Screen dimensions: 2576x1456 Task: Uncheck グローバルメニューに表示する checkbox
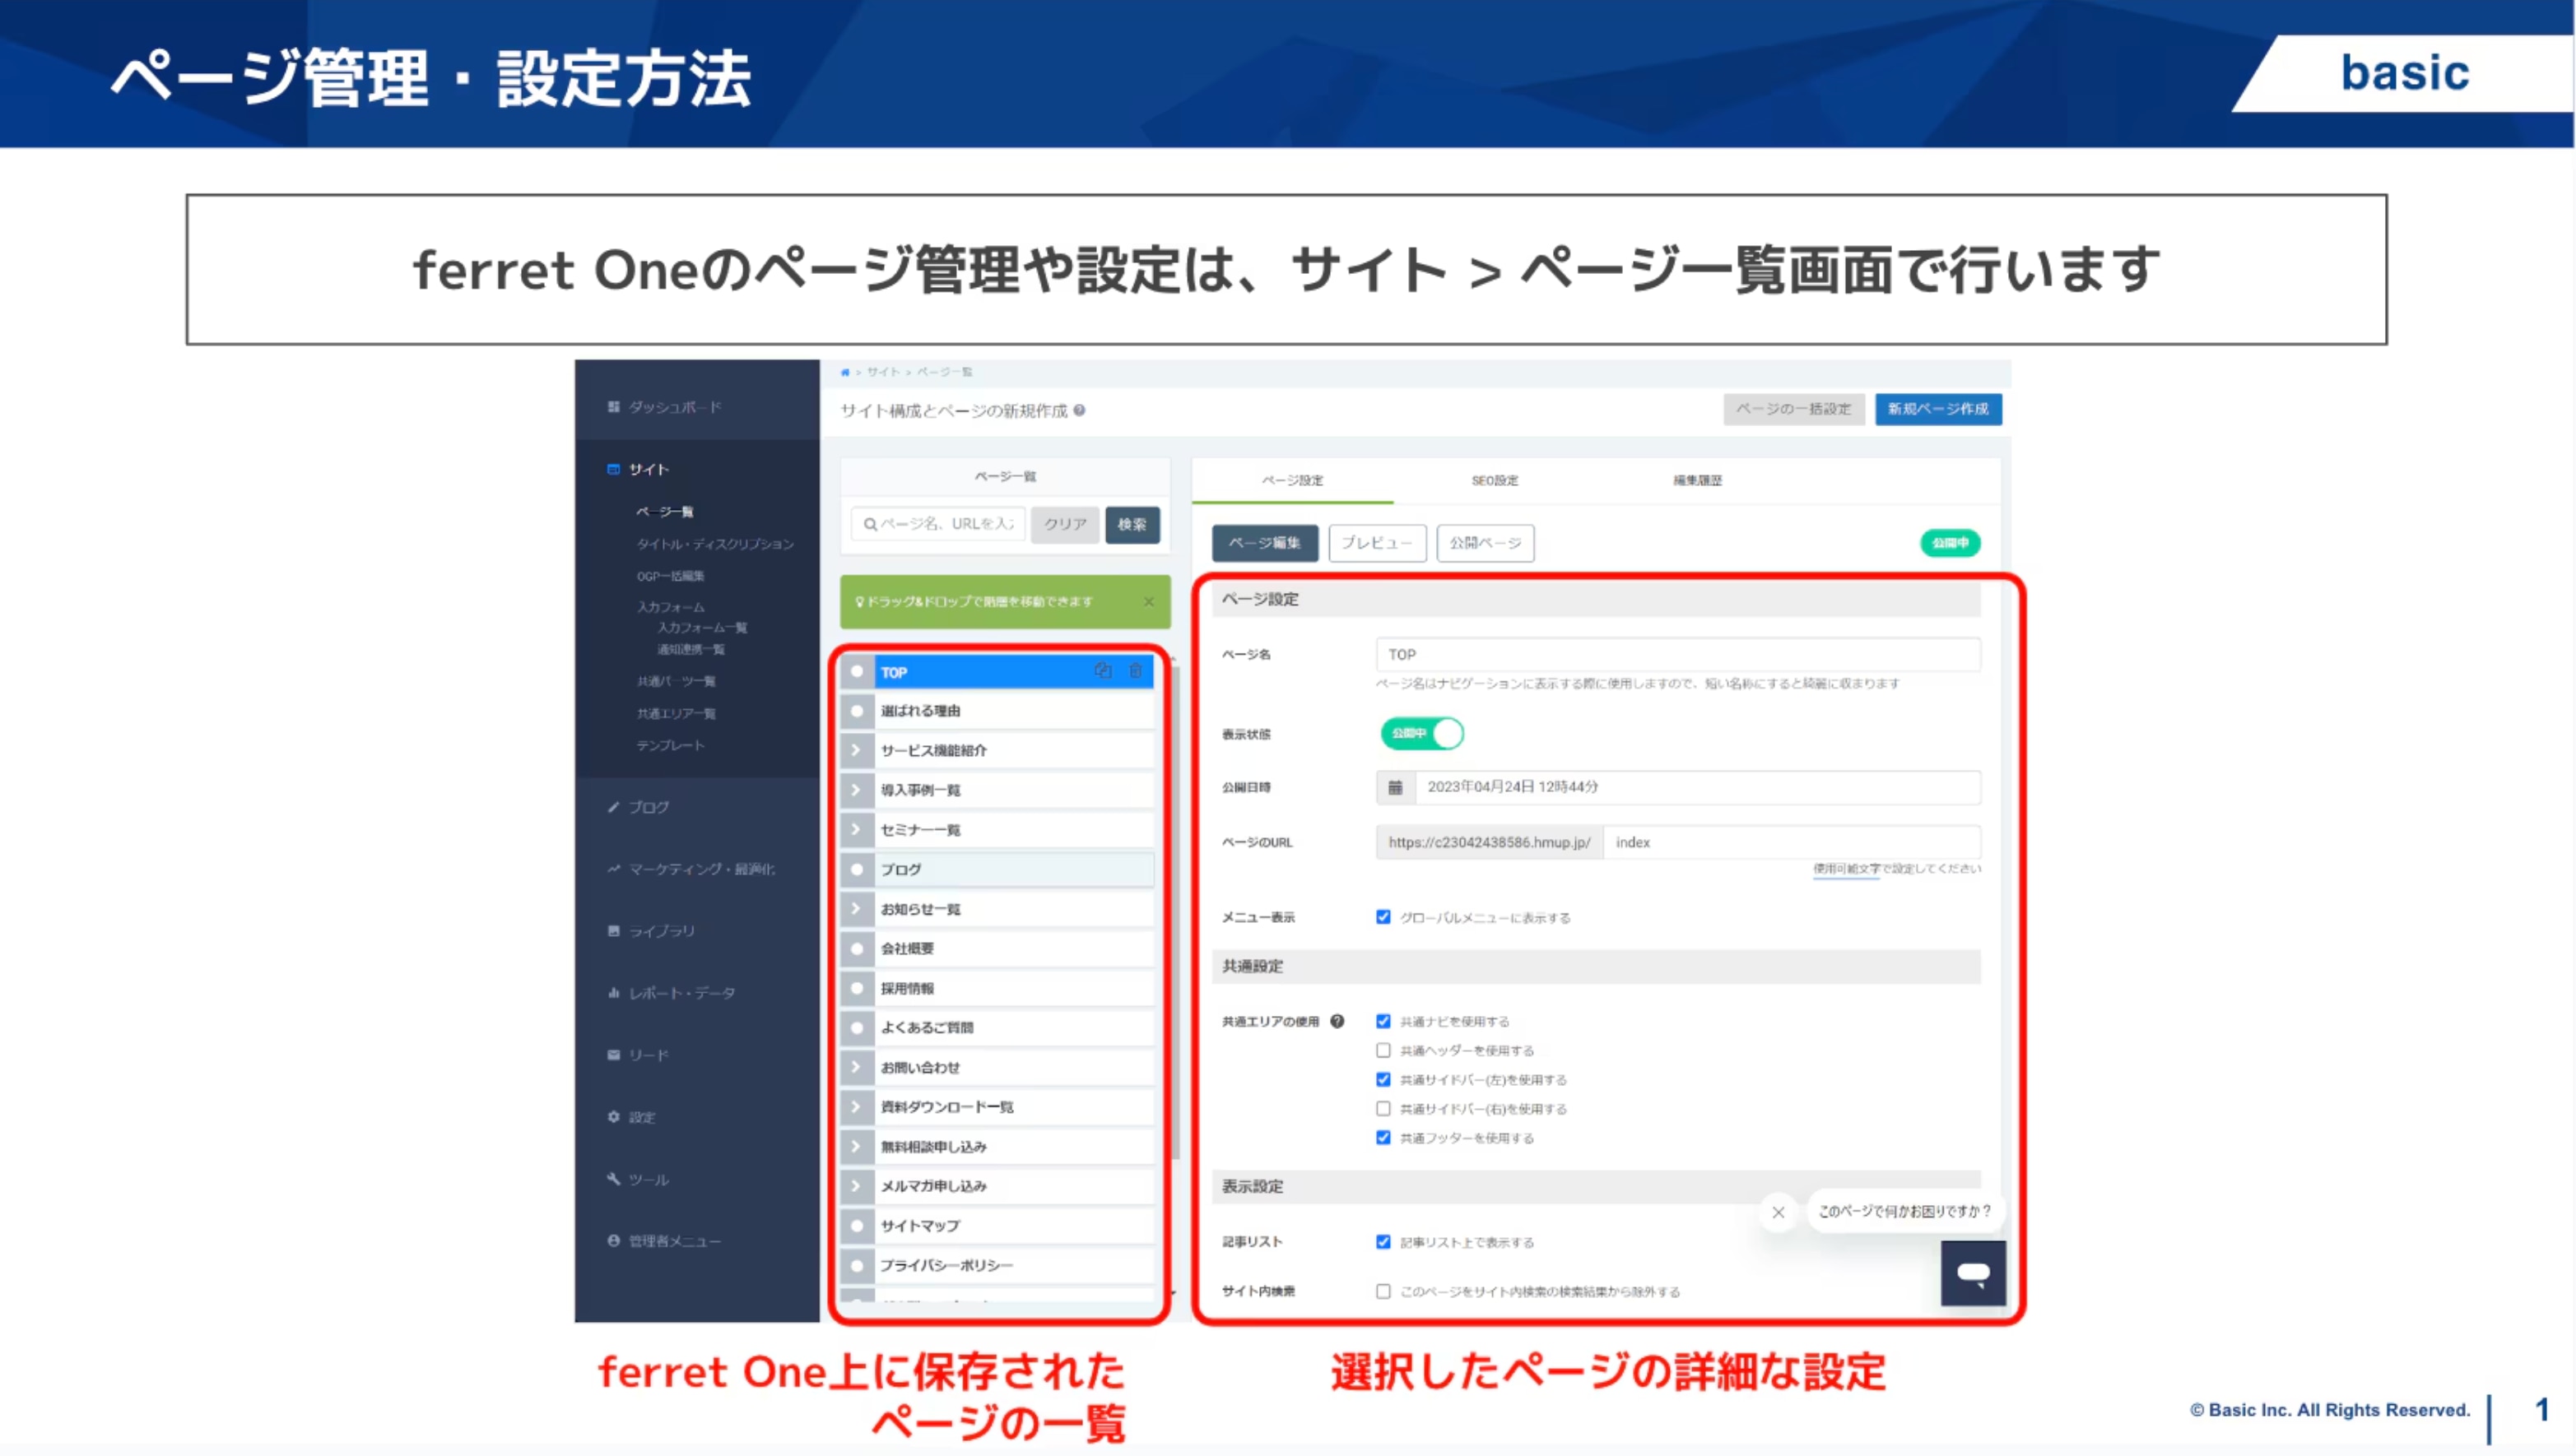coord(1383,917)
